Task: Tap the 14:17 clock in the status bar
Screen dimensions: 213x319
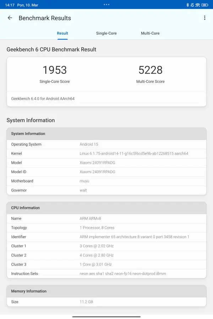Action: pyautogui.click(x=10, y=5)
